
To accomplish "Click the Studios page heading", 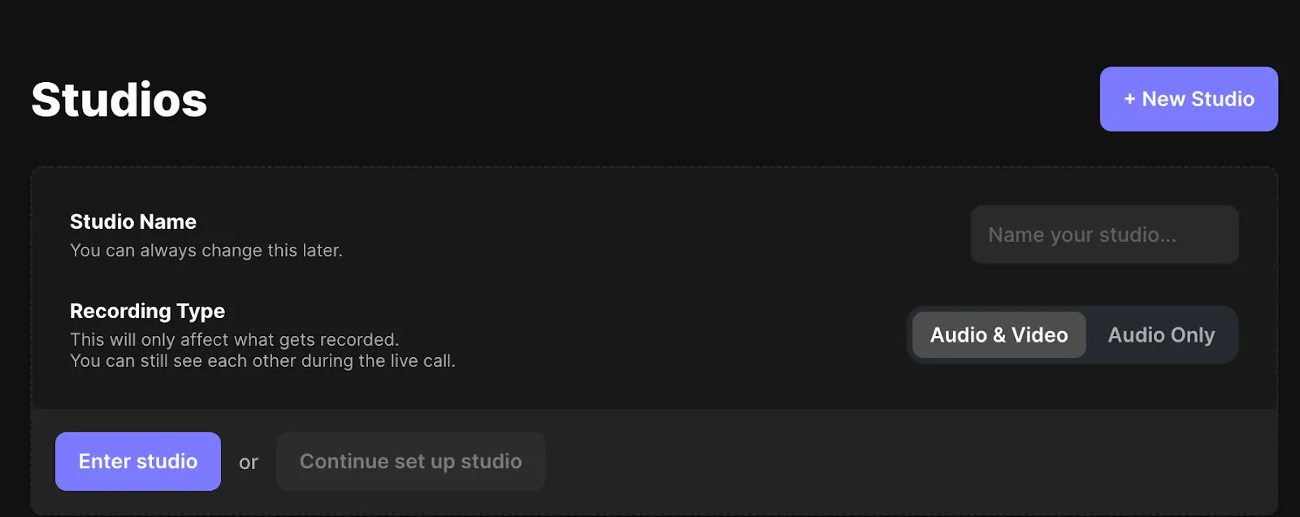I will [119, 100].
